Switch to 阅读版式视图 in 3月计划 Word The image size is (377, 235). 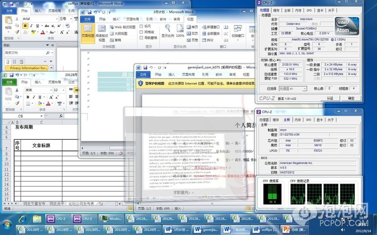point(102,33)
